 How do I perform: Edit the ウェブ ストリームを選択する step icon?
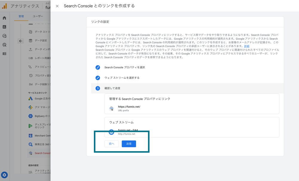coord(98,78)
